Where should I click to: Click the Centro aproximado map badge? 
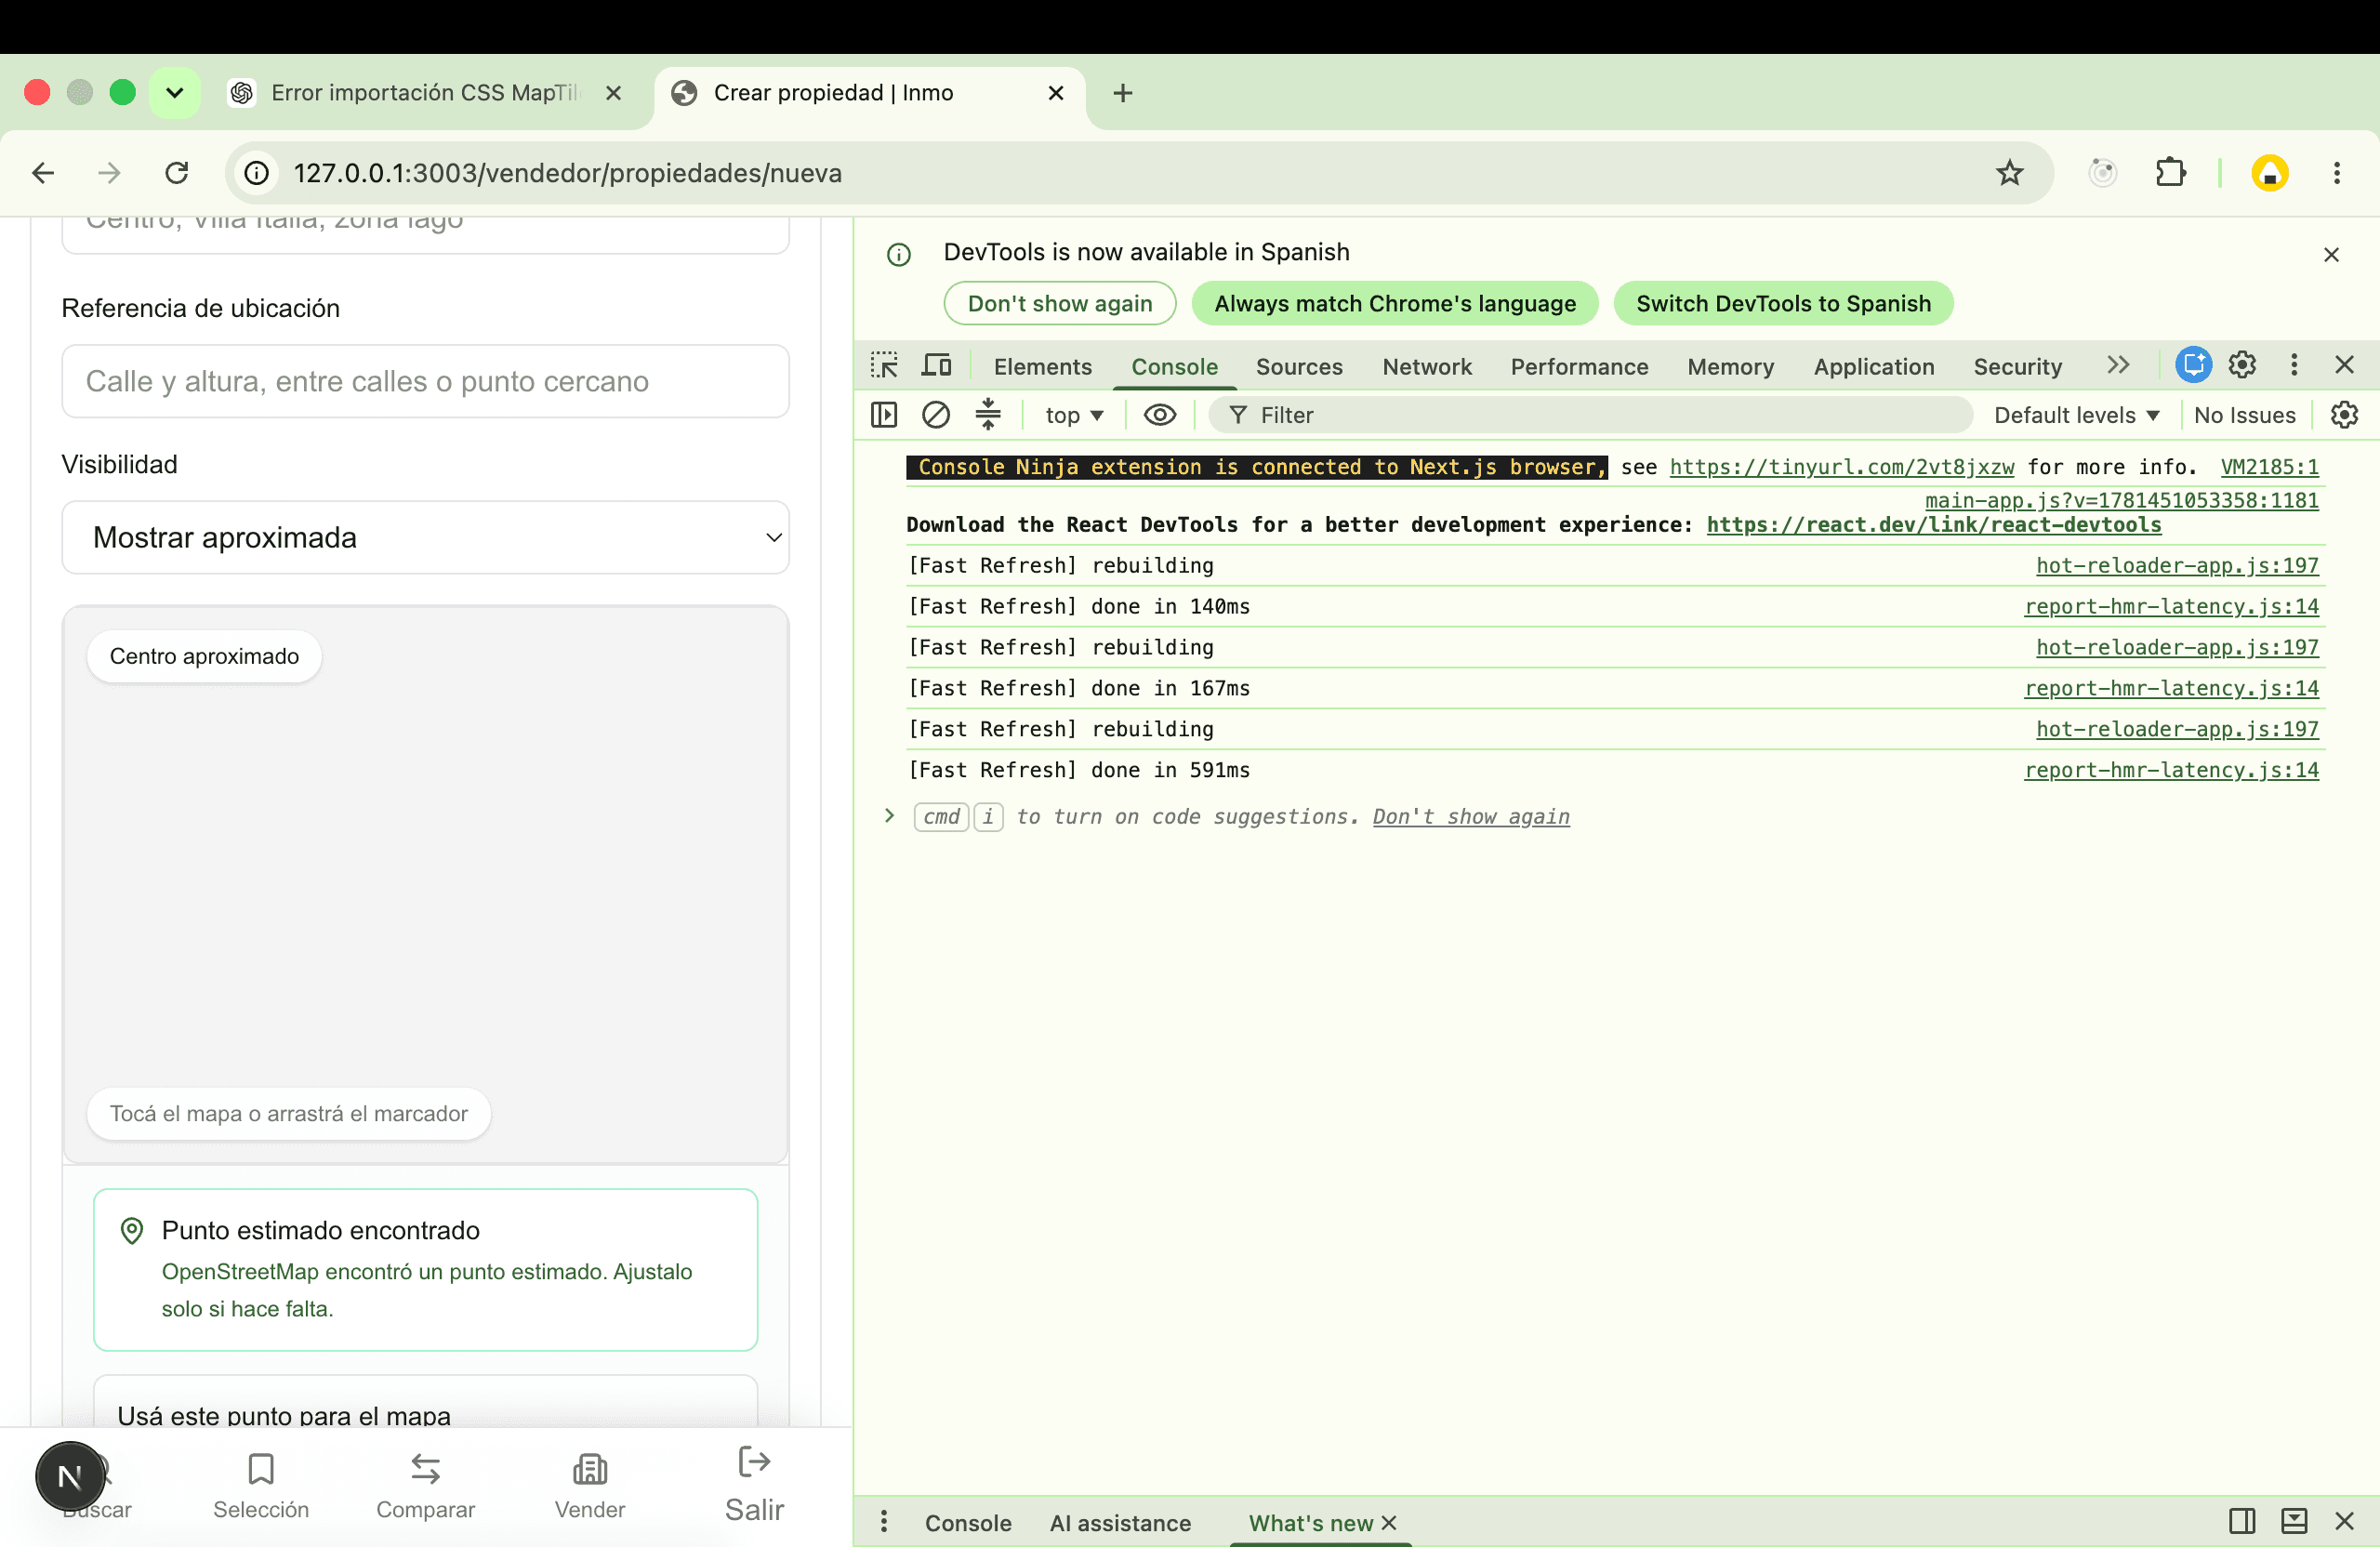click(204, 656)
